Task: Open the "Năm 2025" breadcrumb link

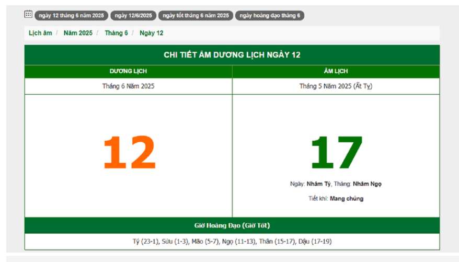Action: click(78, 33)
